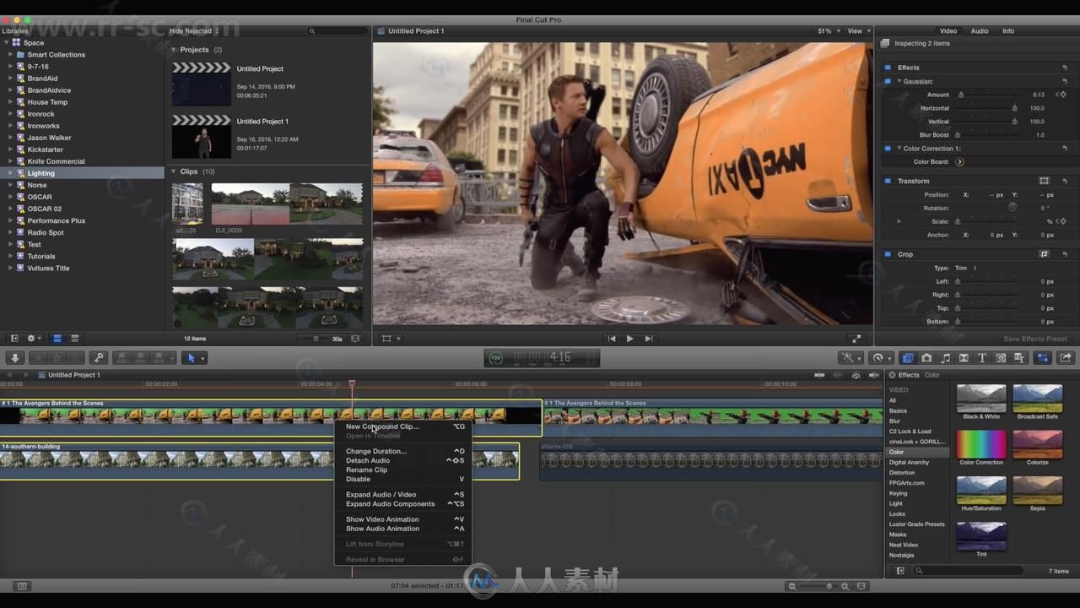1080x608 pixels.
Task: Toggle timeline skimming button
Action: pos(819,375)
